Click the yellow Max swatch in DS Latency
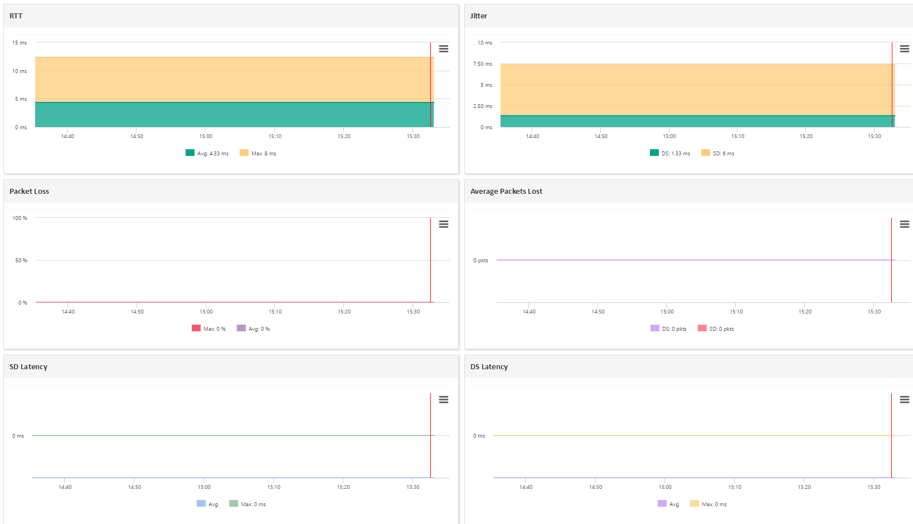The image size is (913, 524). [695, 504]
